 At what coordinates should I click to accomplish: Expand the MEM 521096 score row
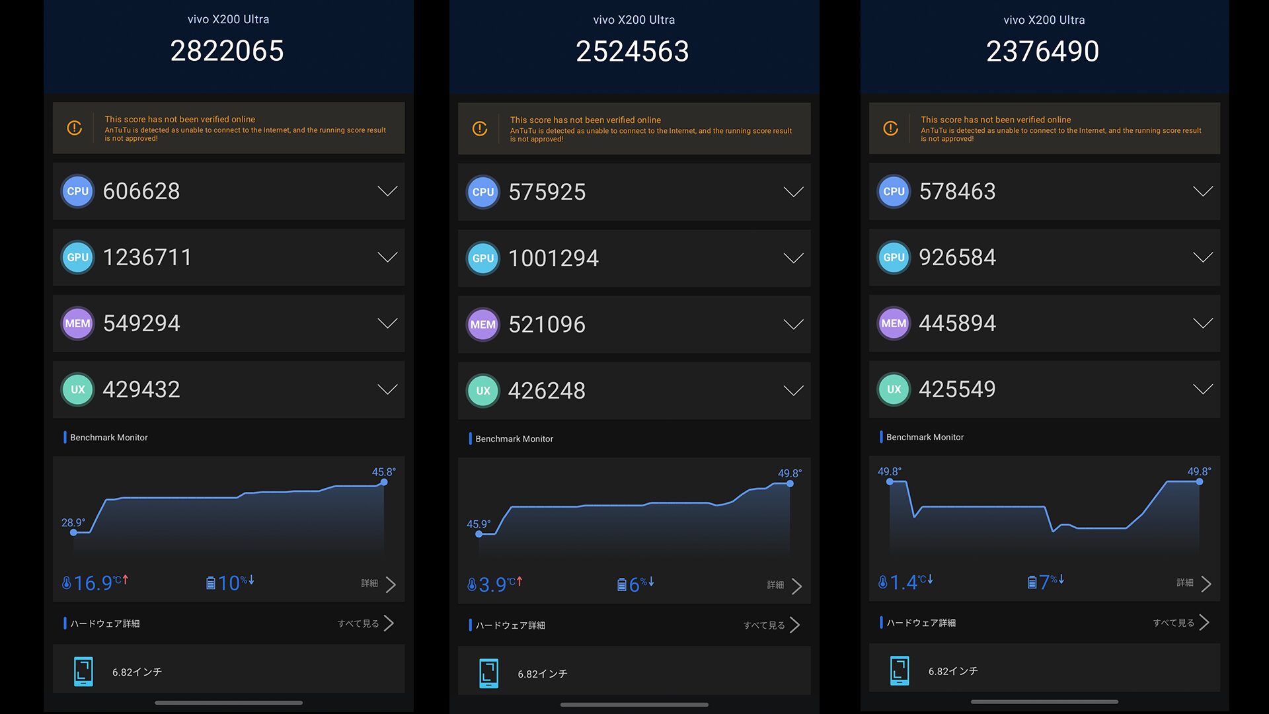(634, 325)
